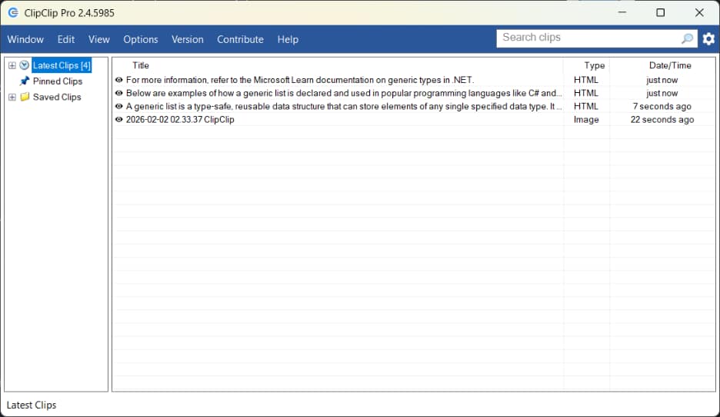Click the '7 seconds ago' timestamp
Viewport: 720px width, 417px height.
(x=662, y=106)
